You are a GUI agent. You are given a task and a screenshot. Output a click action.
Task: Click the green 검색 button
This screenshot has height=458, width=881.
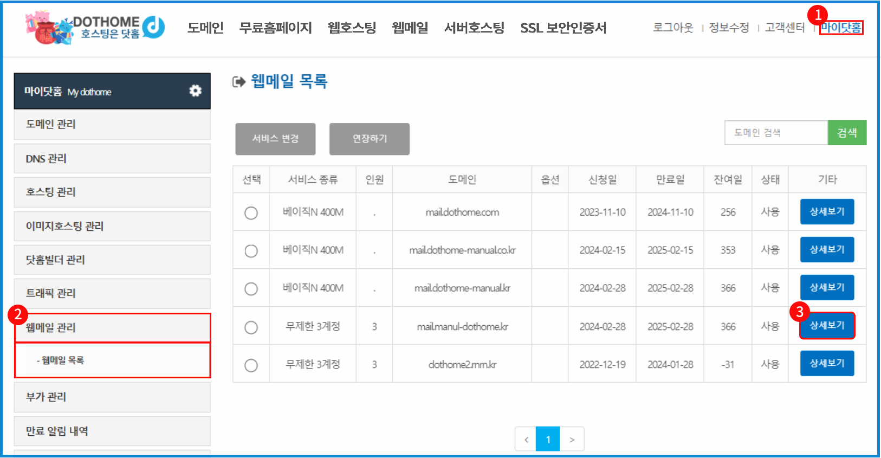[847, 133]
